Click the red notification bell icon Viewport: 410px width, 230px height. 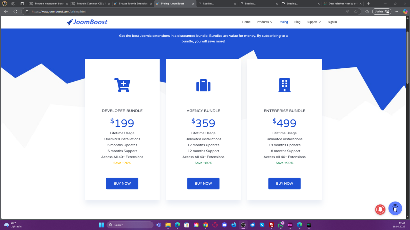coord(380,209)
